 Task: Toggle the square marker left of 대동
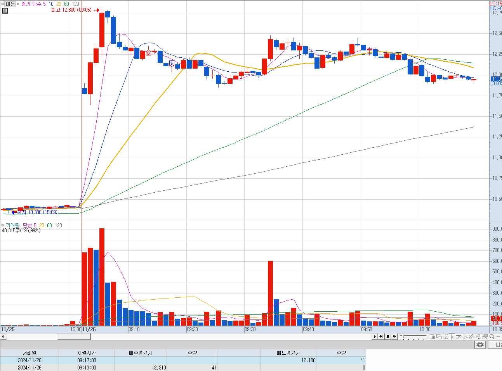click(x=3, y=4)
